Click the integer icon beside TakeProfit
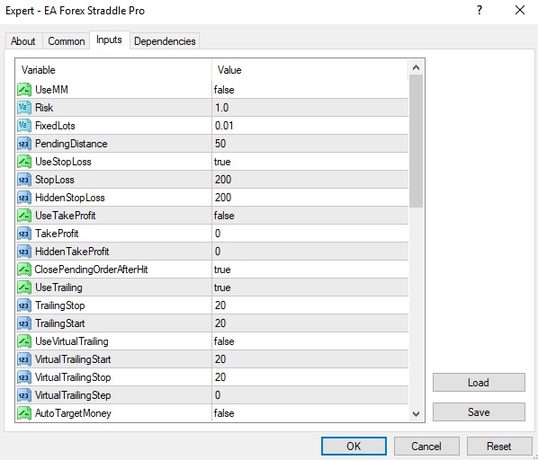The height and width of the screenshot is (460, 538). (x=24, y=234)
